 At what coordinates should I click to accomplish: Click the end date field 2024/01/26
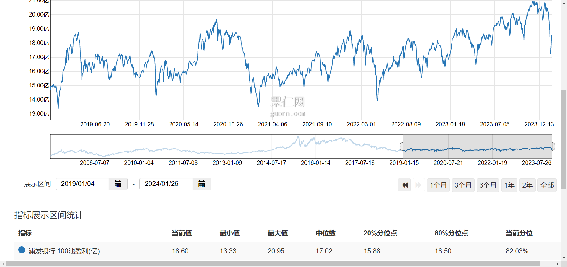[x=166, y=184]
